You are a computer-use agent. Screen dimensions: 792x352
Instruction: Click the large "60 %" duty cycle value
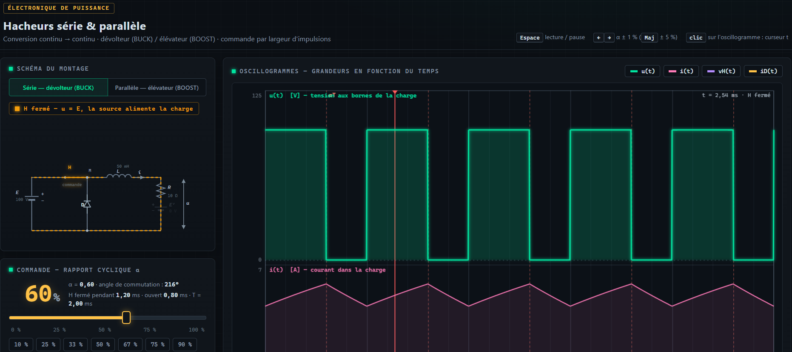point(43,294)
